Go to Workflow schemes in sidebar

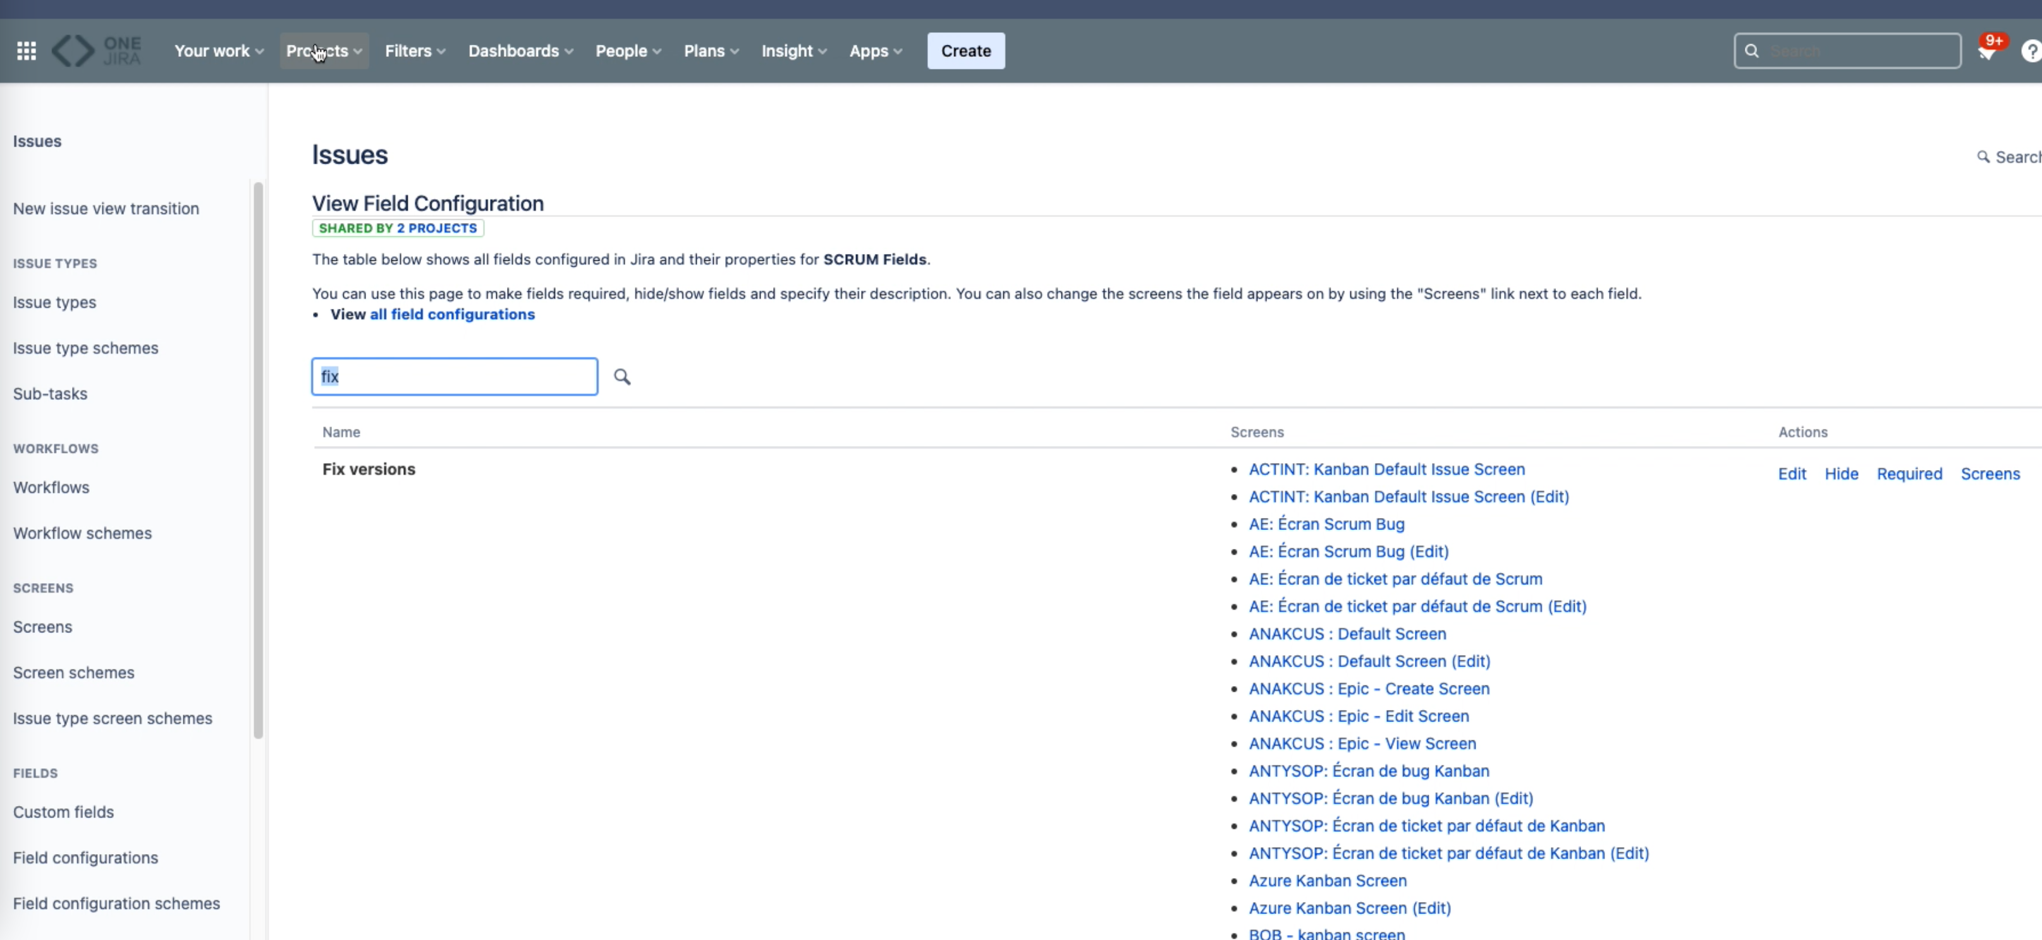coord(82,533)
